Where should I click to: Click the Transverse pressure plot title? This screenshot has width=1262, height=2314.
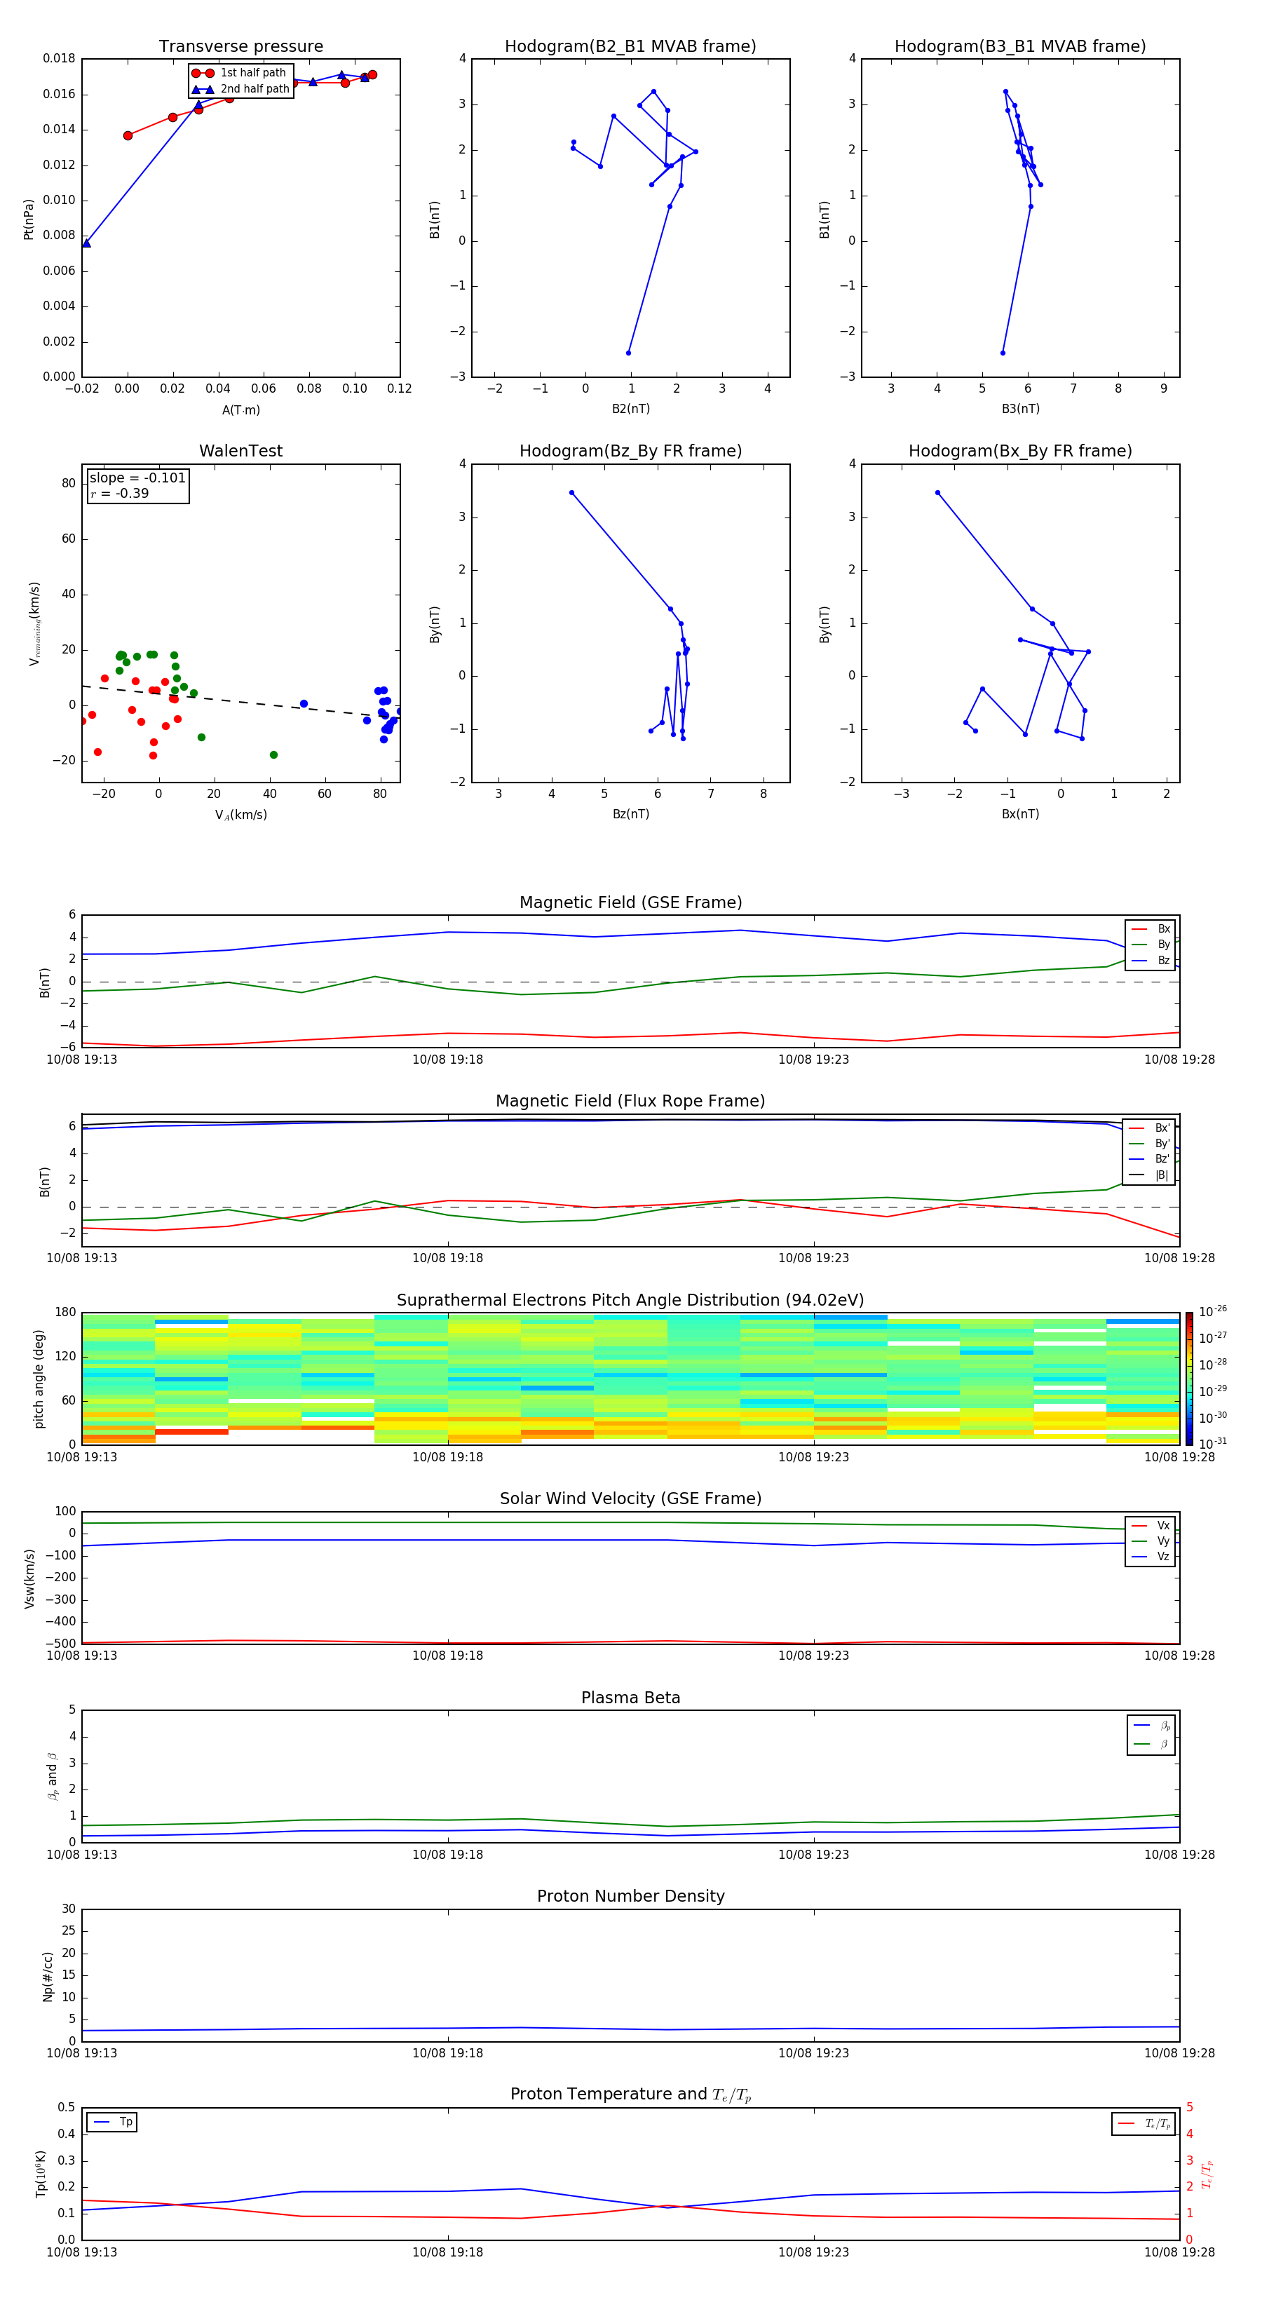click(240, 47)
